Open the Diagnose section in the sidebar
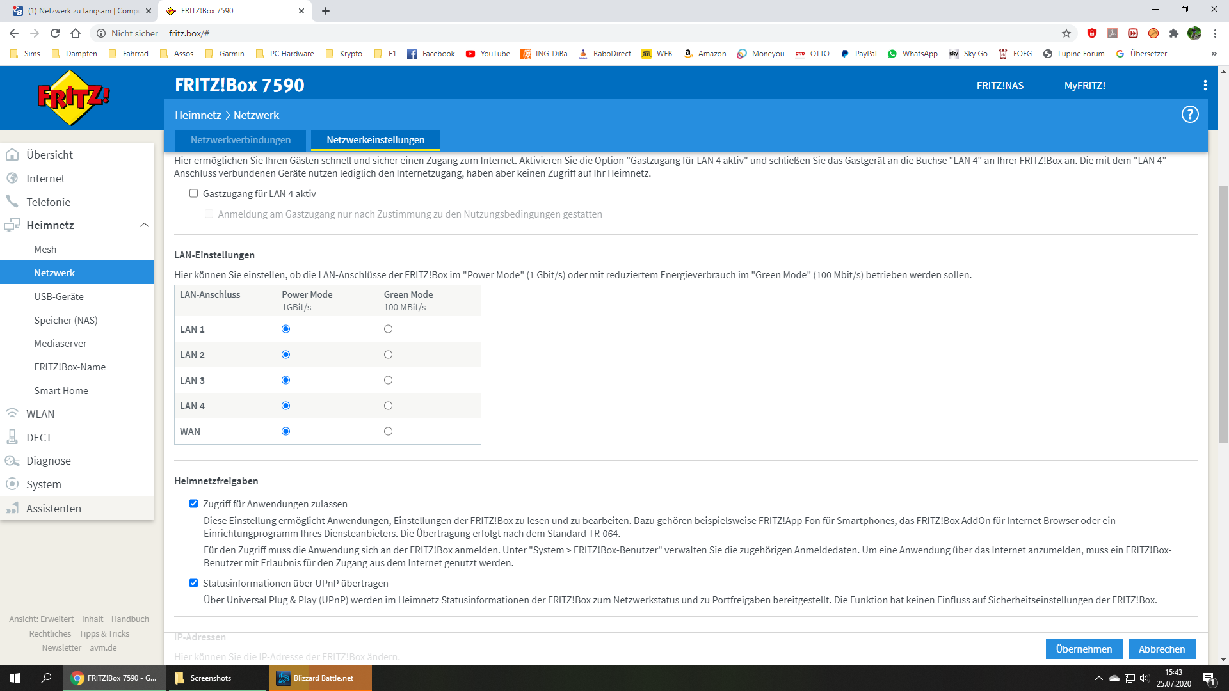1229x691 pixels. coord(49,461)
